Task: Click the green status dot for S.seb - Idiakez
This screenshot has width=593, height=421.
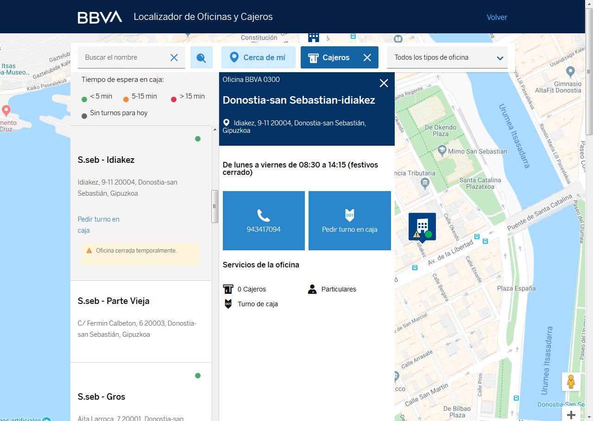Action: [198, 139]
